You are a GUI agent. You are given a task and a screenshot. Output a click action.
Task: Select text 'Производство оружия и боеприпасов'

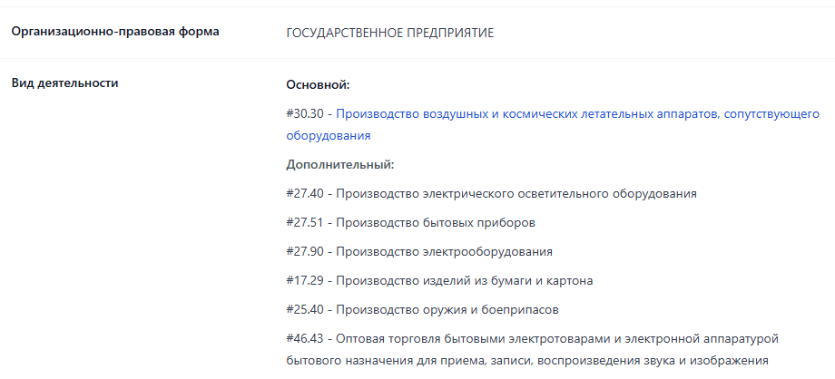(x=447, y=309)
